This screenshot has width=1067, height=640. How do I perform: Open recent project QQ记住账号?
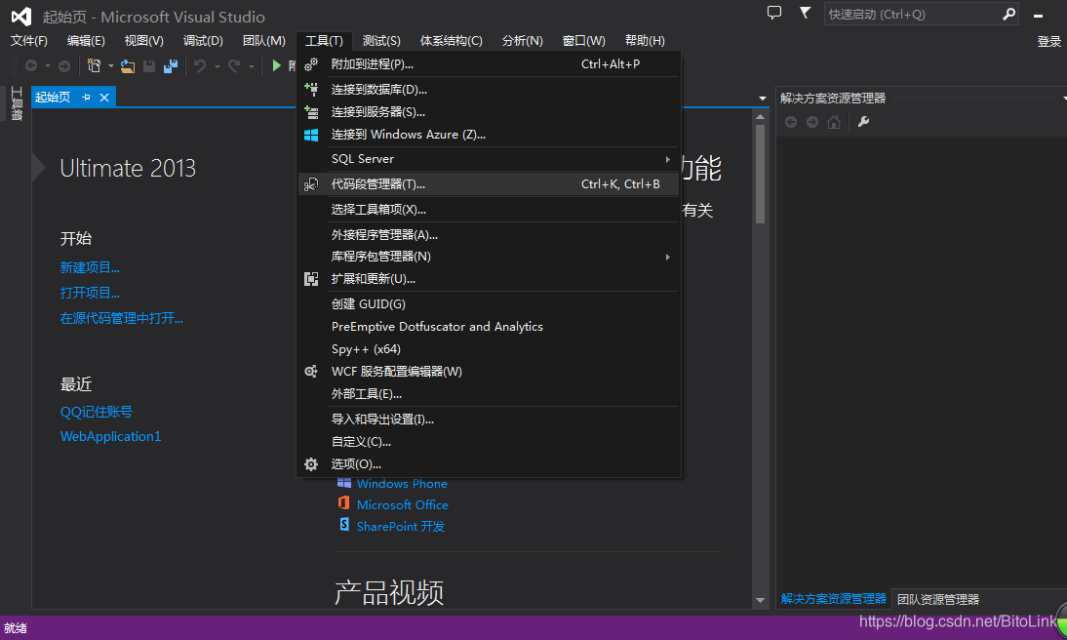point(96,412)
